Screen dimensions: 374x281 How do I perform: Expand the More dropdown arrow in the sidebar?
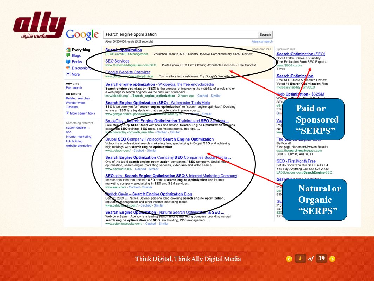tap(68, 74)
